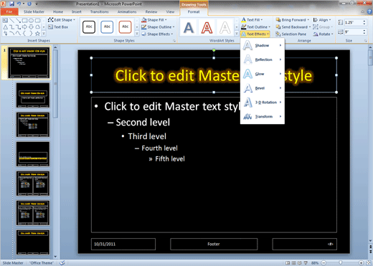Open the Text Fill dropdown

click(252, 20)
